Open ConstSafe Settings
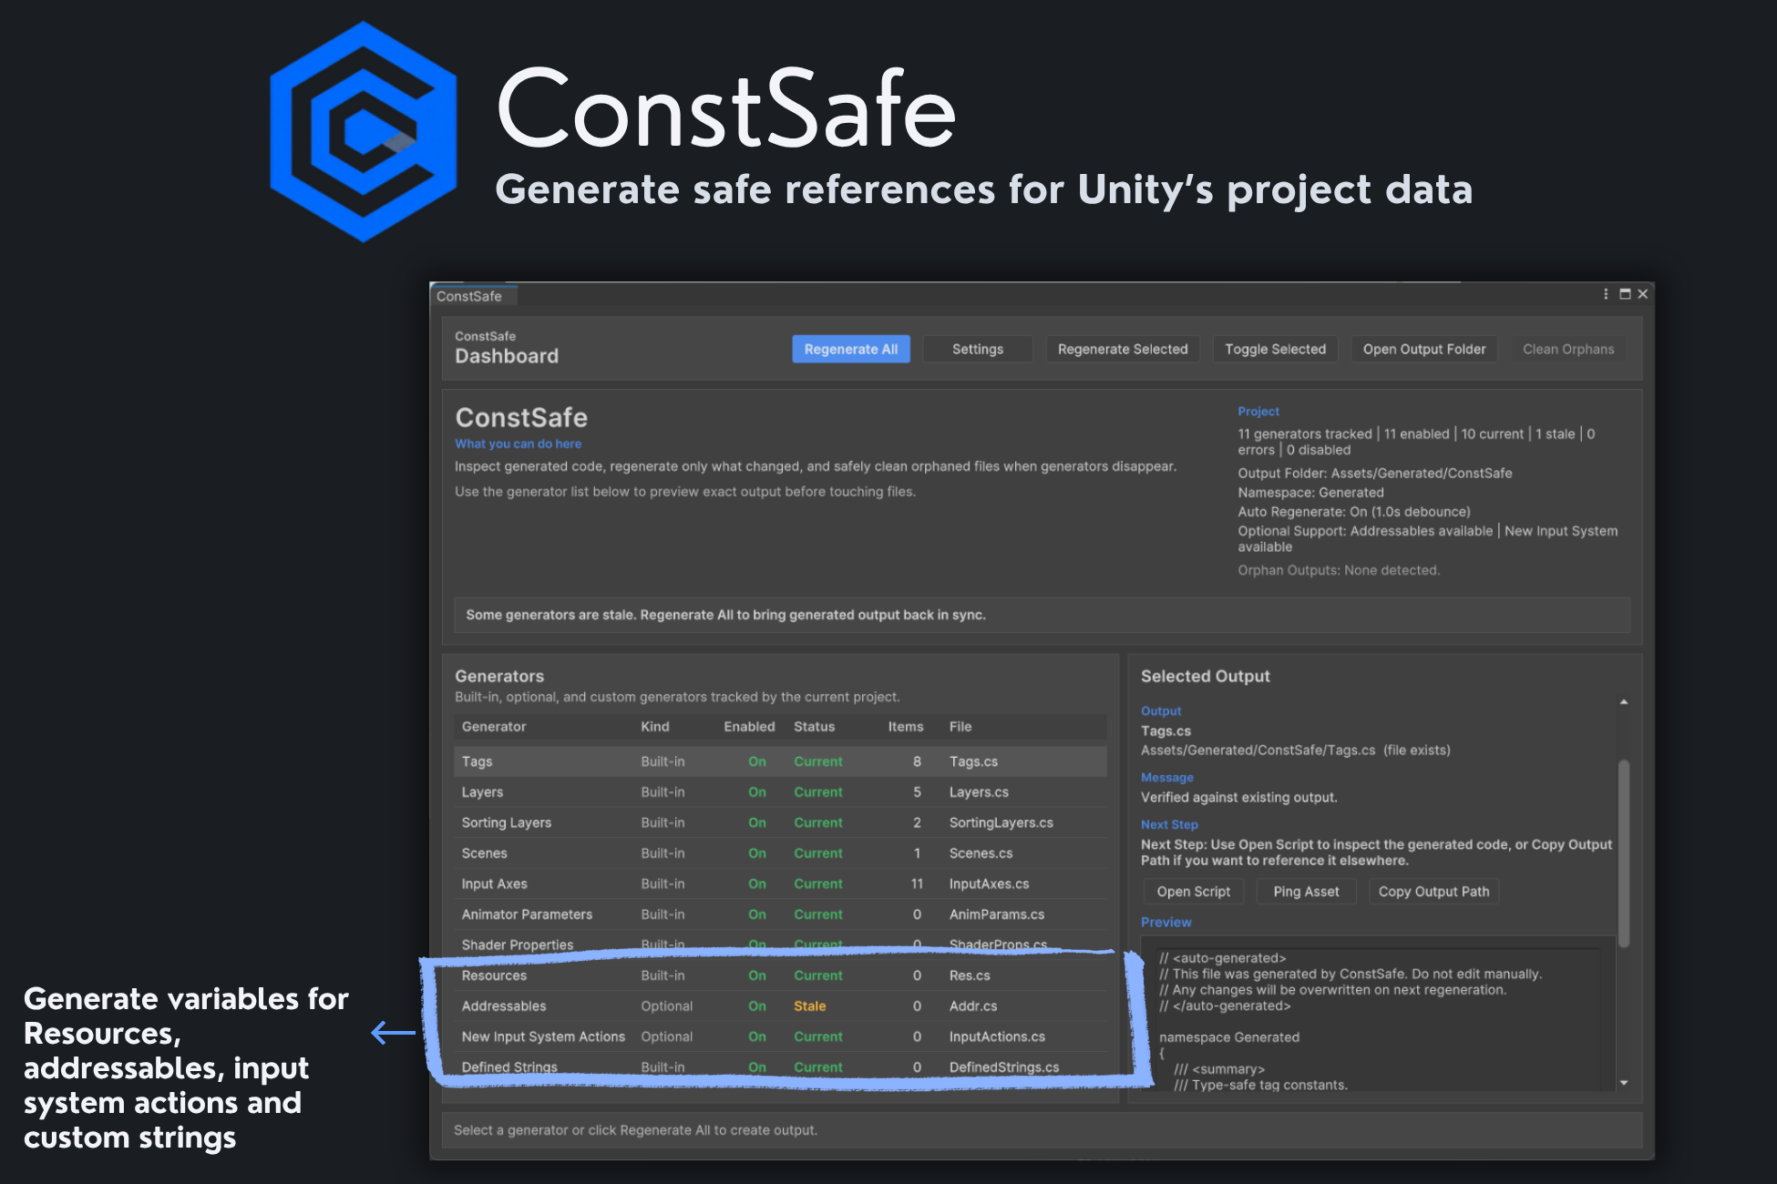This screenshot has width=1777, height=1184. point(977,349)
